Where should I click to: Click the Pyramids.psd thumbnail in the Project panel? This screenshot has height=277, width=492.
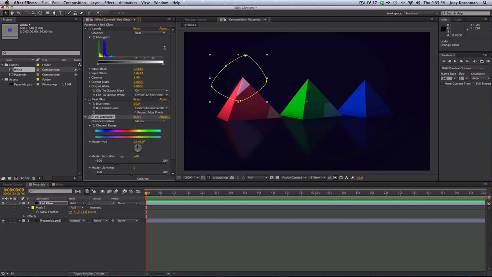[11, 85]
